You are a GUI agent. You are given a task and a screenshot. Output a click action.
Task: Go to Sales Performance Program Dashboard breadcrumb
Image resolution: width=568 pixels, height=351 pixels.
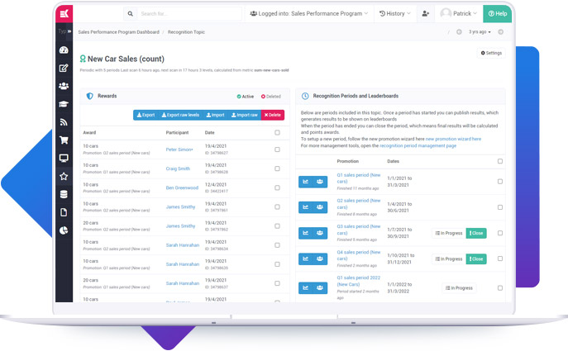pyautogui.click(x=118, y=32)
